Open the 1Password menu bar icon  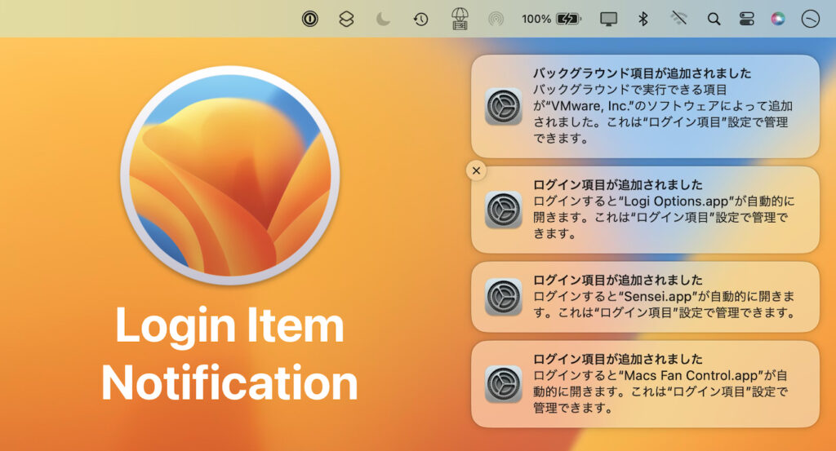tap(309, 20)
